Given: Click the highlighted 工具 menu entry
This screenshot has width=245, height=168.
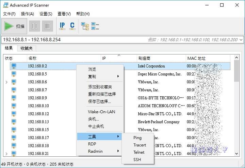Looking at the screenshot, I should (x=99, y=137).
